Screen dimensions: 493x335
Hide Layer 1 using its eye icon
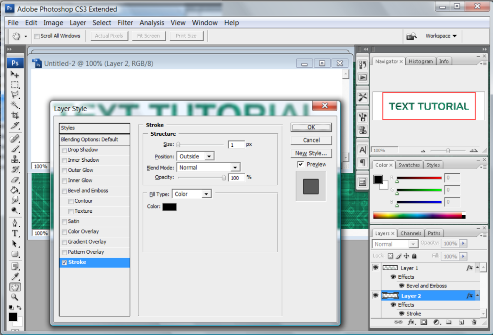click(x=375, y=268)
